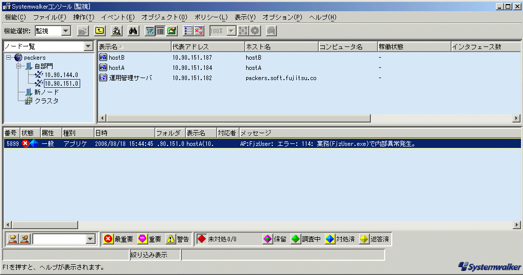Click the edit-map pencil toolbar icon
523x275 pixels.
[172, 31]
